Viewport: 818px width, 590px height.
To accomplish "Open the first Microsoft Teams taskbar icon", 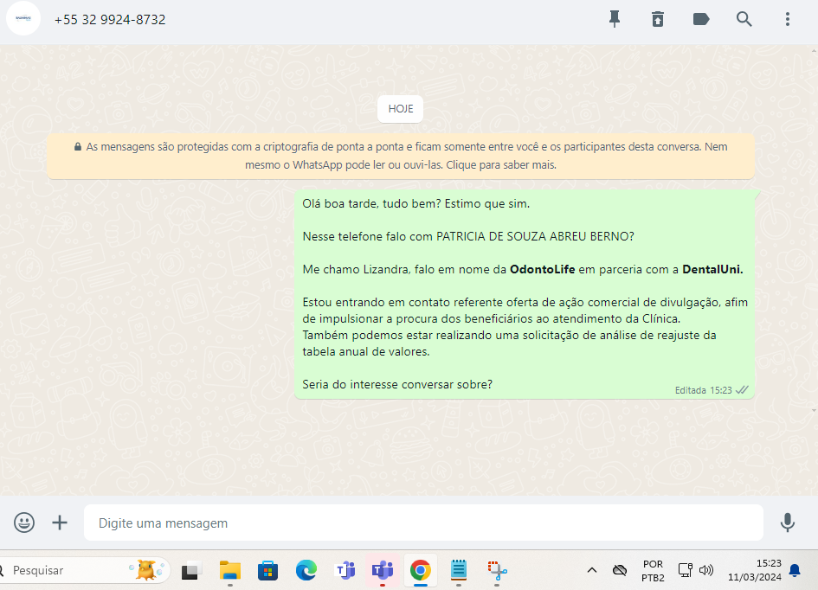I will point(345,570).
